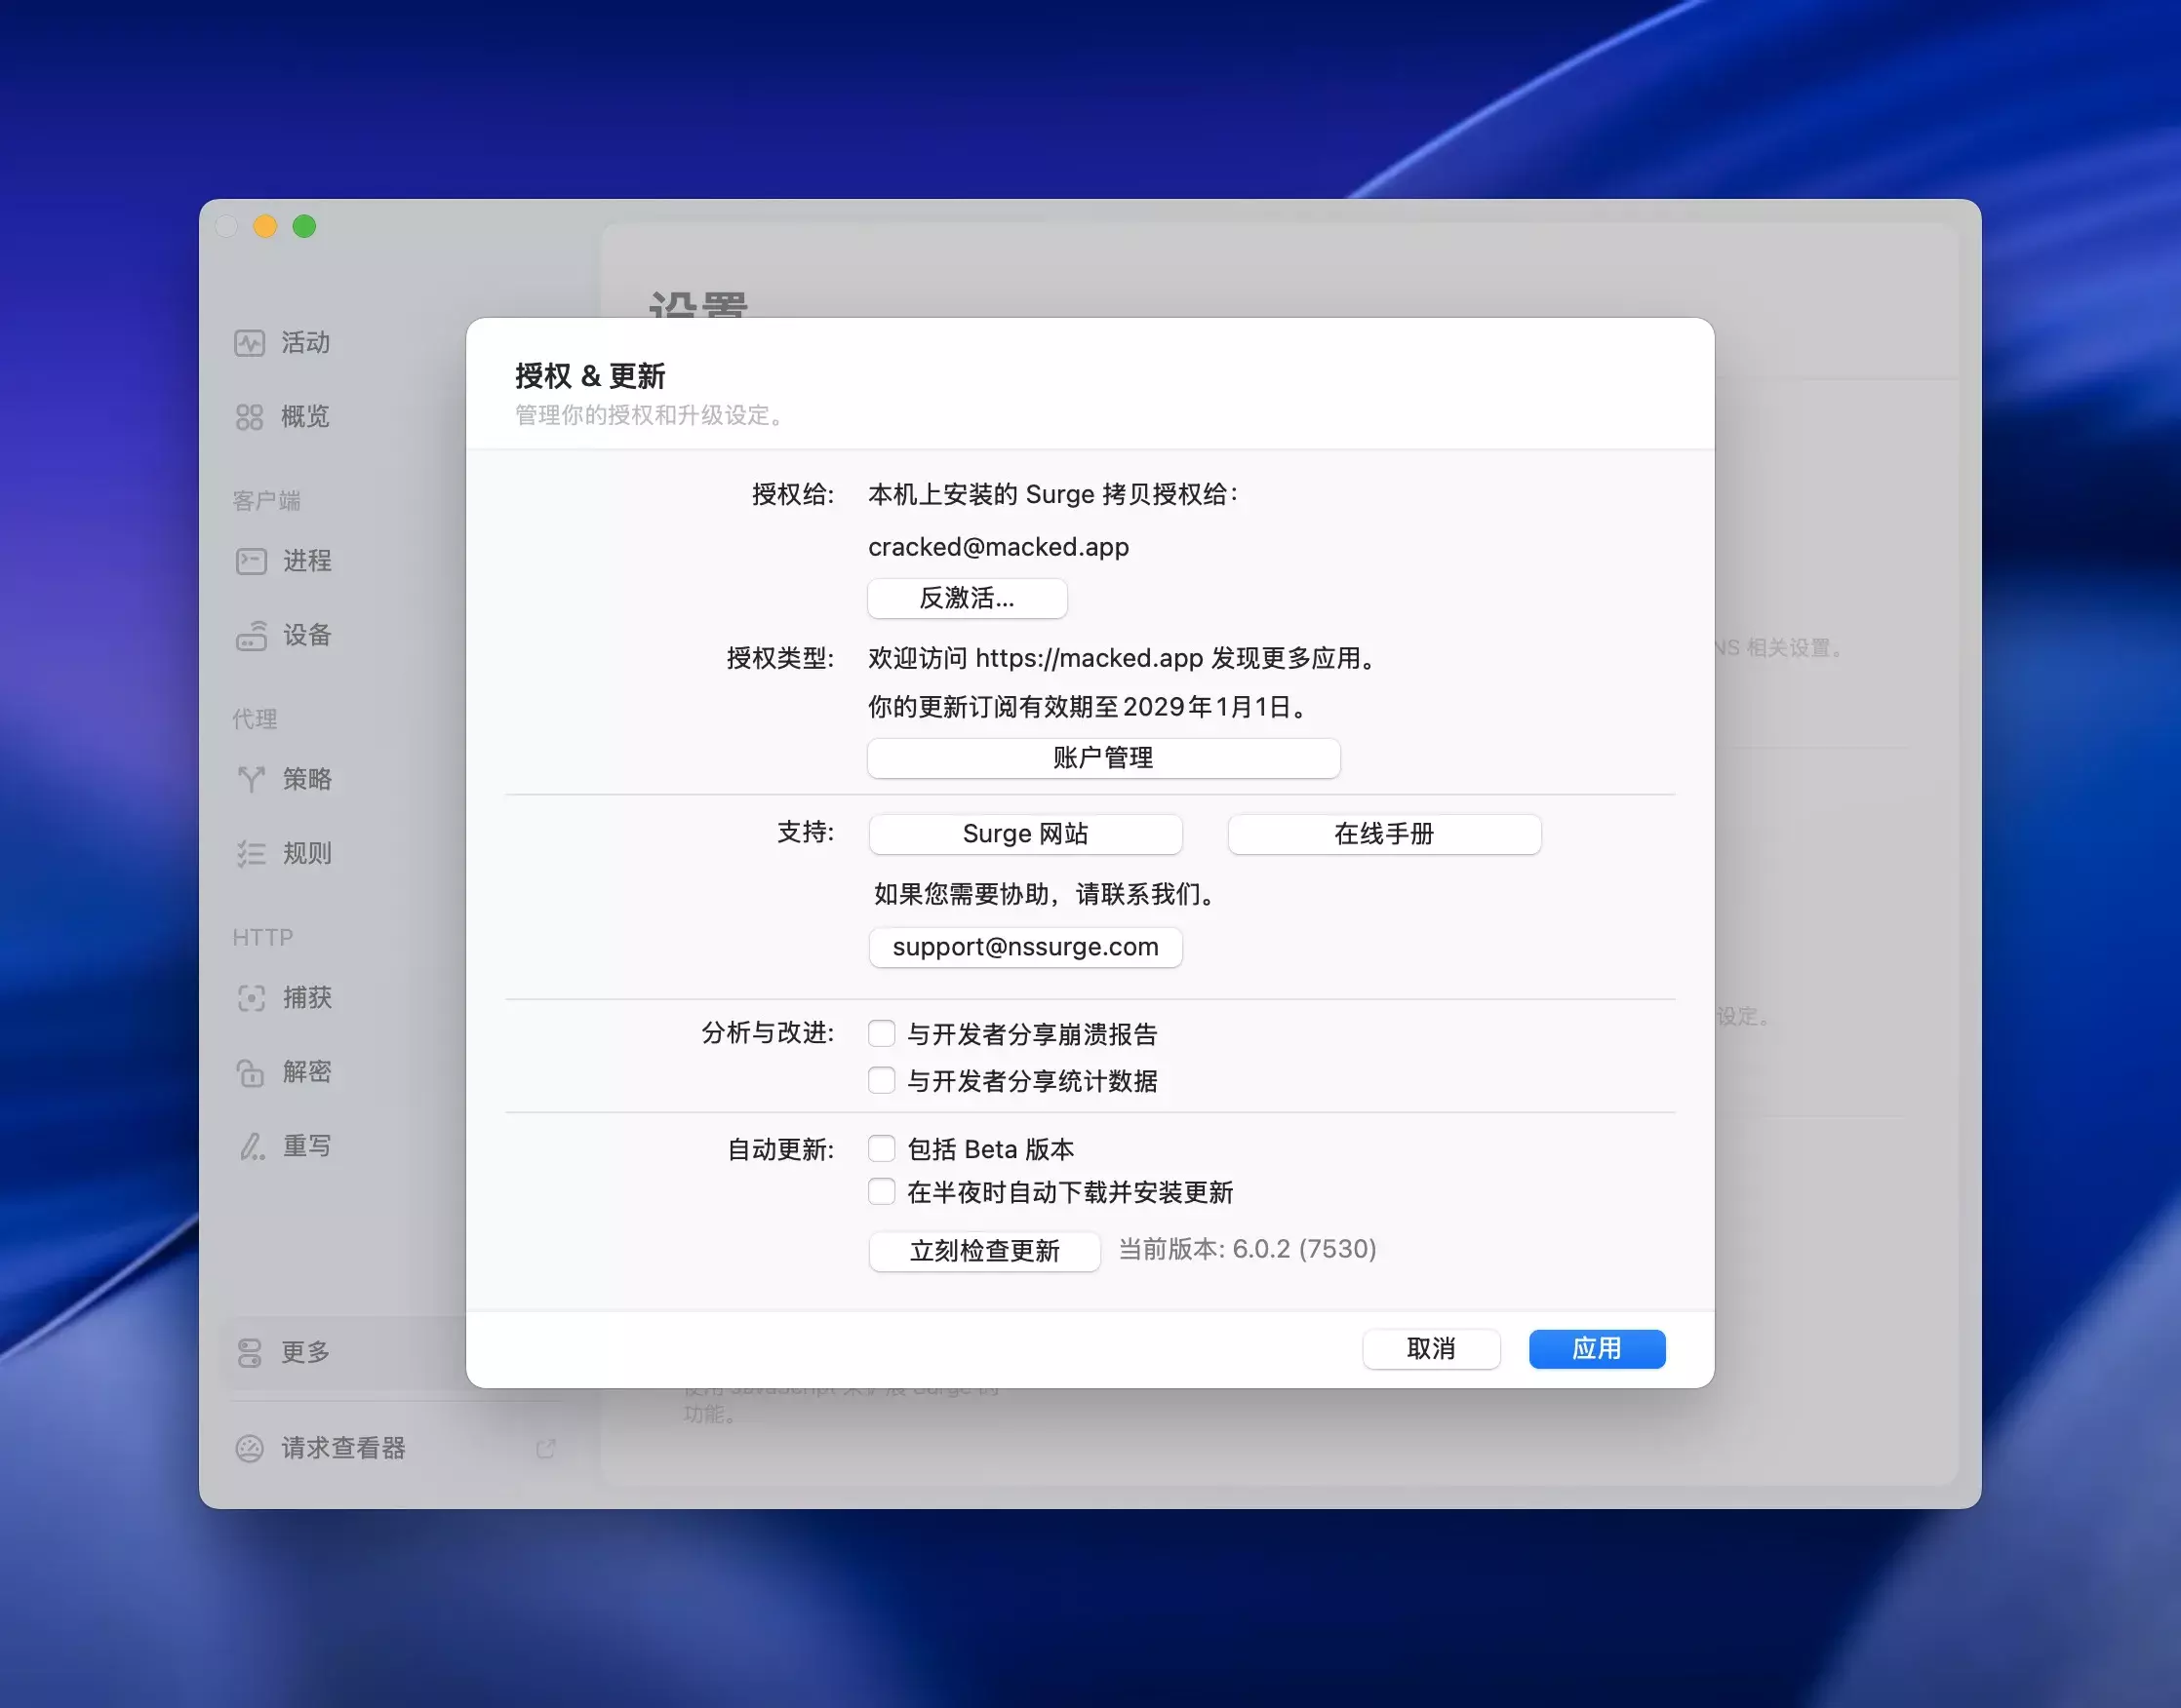Select the Process terminal icon

pos(251,561)
